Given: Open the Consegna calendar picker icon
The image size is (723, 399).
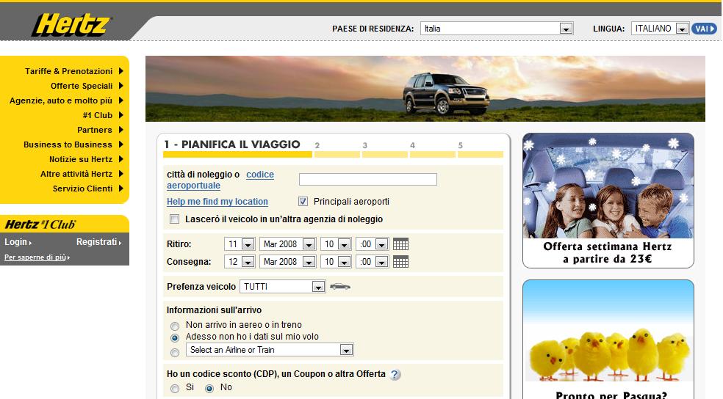Looking at the screenshot, I should click(400, 262).
